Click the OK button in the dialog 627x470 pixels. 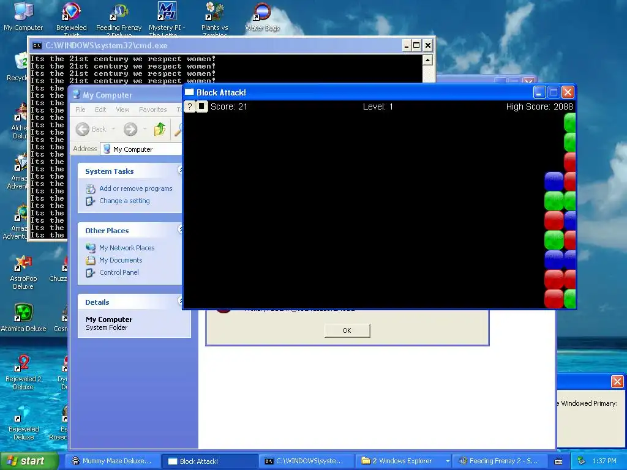[347, 330]
